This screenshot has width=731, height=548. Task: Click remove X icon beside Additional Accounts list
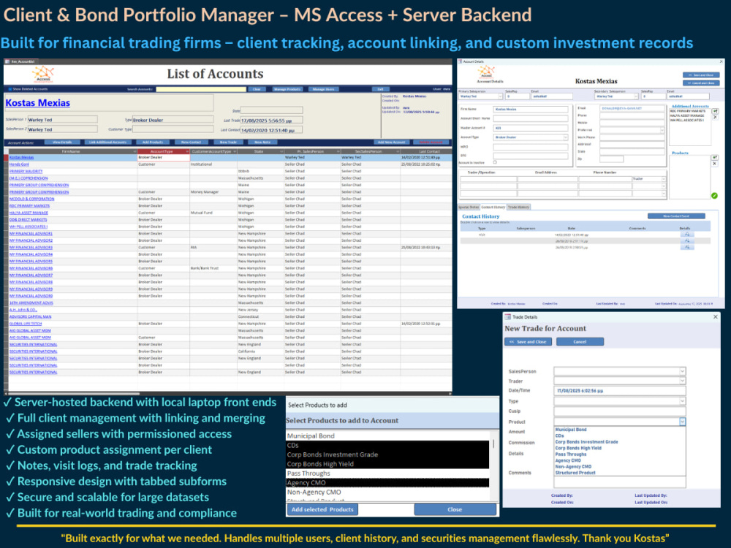(x=715, y=118)
